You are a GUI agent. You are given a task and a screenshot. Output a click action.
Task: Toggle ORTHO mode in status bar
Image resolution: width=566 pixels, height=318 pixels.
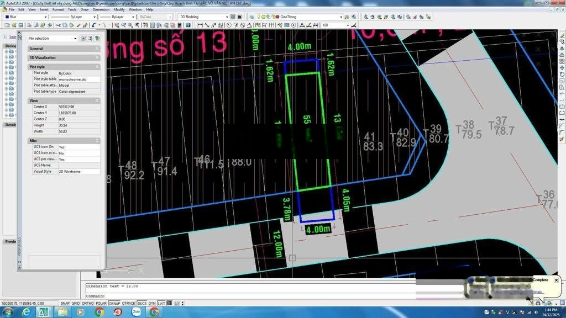point(87,303)
